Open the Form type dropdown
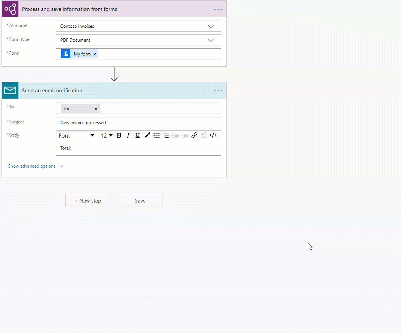 tap(211, 40)
